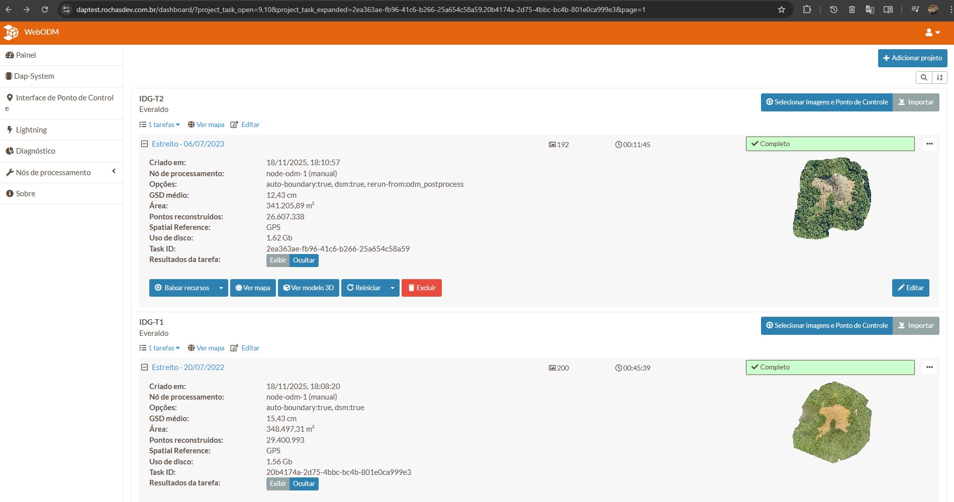Open Diagnóstico in the sidebar
Viewport: 954px width, 502px height.
35,151
